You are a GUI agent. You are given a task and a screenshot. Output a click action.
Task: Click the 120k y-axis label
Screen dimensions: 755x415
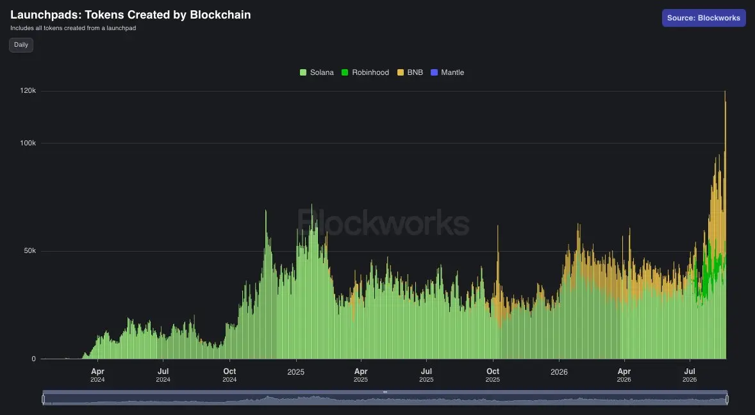click(x=28, y=91)
